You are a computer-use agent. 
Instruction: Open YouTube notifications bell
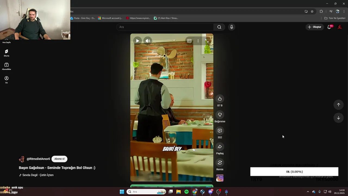329,27
